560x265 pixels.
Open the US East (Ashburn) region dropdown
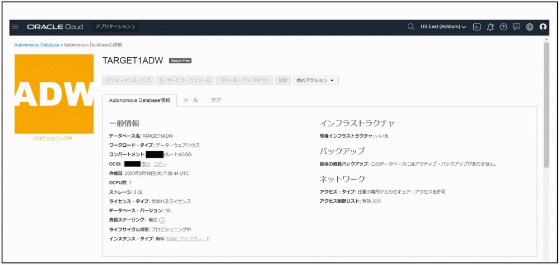pos(443,27)
